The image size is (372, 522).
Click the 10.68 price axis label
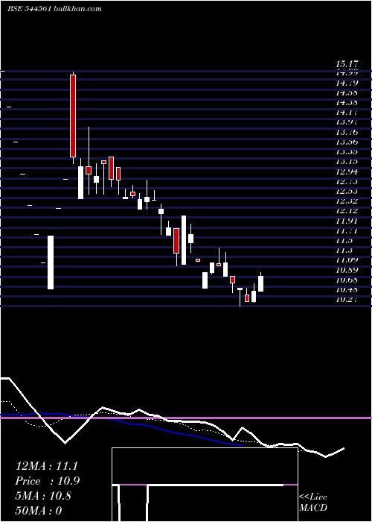coord(347,280)
